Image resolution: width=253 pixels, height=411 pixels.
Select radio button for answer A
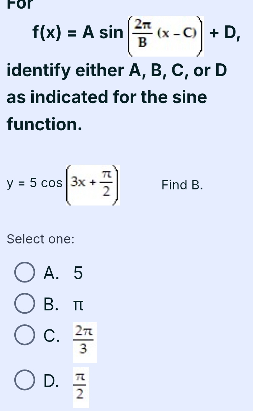pyautogui.click(x=24, y=273)
